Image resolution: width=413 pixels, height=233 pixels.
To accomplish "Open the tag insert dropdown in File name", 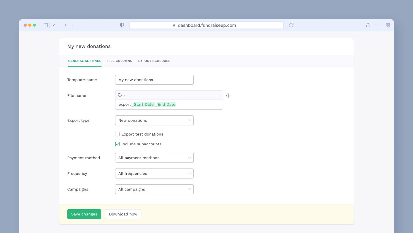I will [x=122, y=95].
